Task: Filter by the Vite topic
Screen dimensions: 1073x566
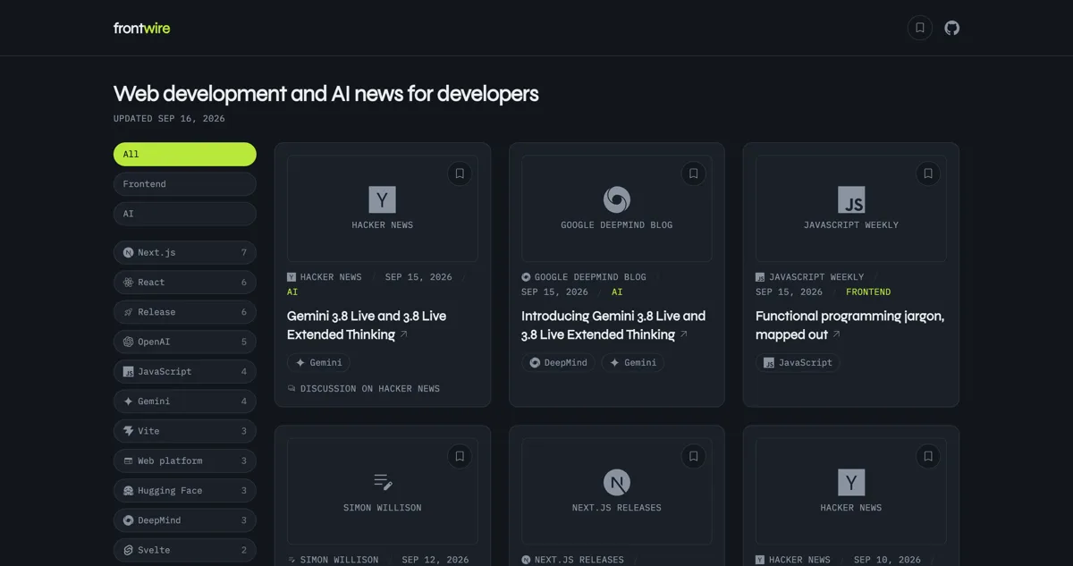Action: click(185, 431)
